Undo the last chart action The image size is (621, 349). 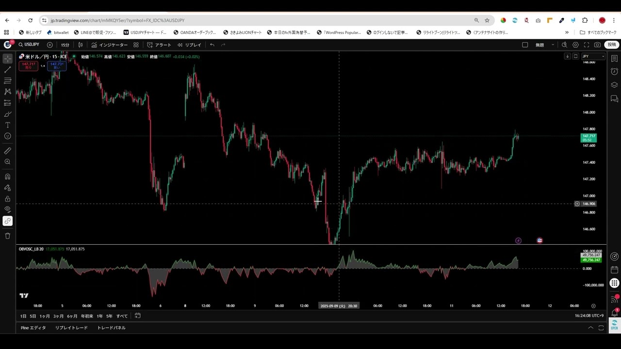[212, 45]
